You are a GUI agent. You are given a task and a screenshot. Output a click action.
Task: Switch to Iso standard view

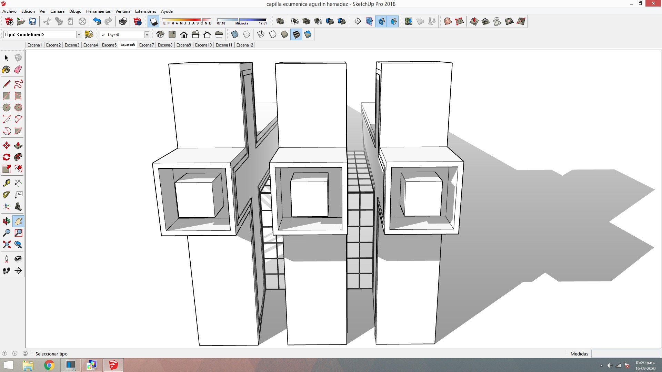coord(160,34)
